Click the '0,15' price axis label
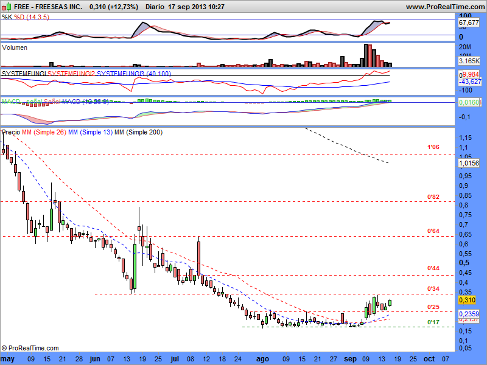 tap(465, 331)
